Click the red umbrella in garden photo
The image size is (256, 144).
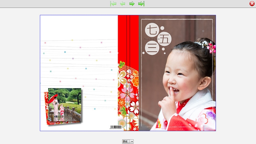click(x=53, y=98)
